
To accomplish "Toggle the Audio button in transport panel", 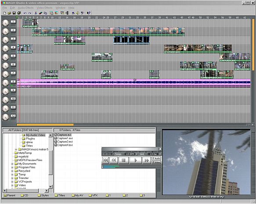I will click(156, 158).
